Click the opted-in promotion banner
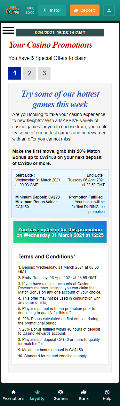Image resolution: width=120 pixels, height=406 pixels. 60,232
